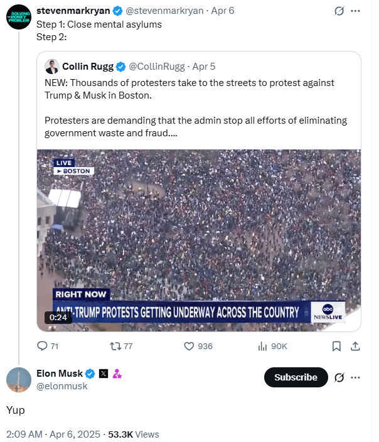Click the Grok icon on stevenmarkryan's tweet
The height and width of the screenshot is (442, 379).
339,11
